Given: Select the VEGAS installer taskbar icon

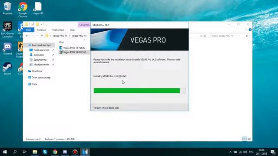Looking at the screenshot, I should (85, 152).
